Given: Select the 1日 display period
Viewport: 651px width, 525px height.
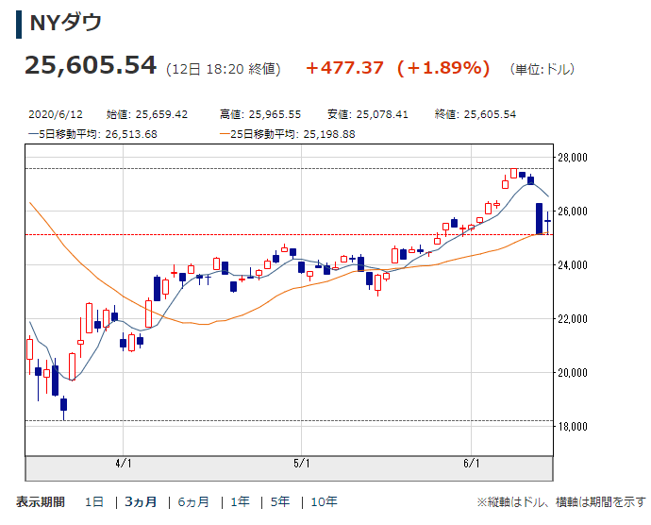Looking at the screenshot, I should pos(94,501).
